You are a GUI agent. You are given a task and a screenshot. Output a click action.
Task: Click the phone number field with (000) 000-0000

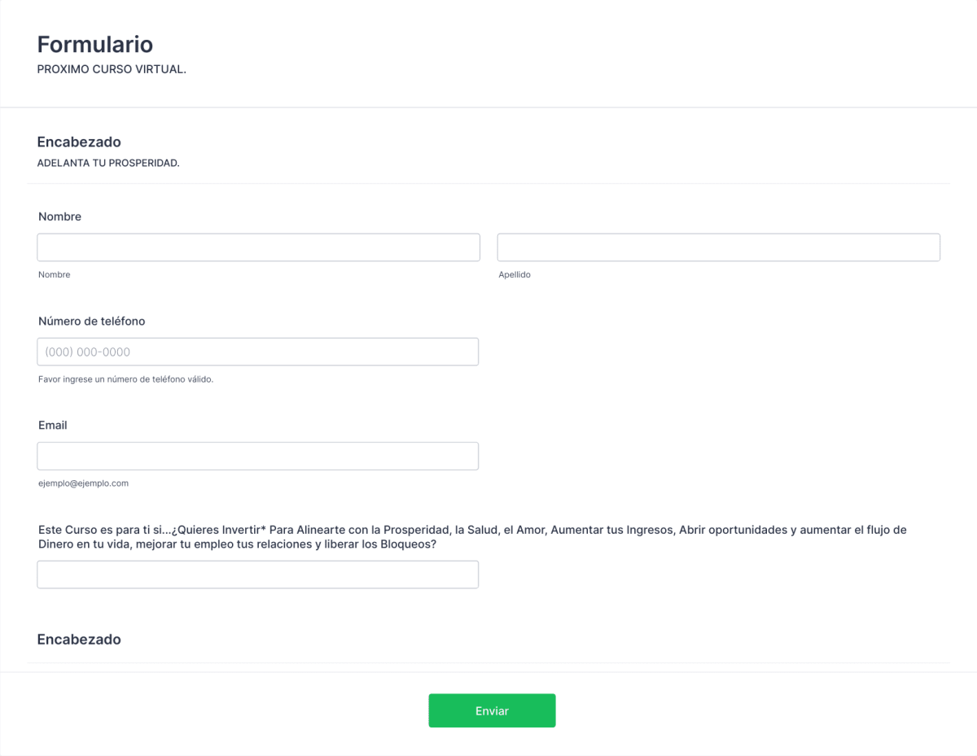point(257,352)
